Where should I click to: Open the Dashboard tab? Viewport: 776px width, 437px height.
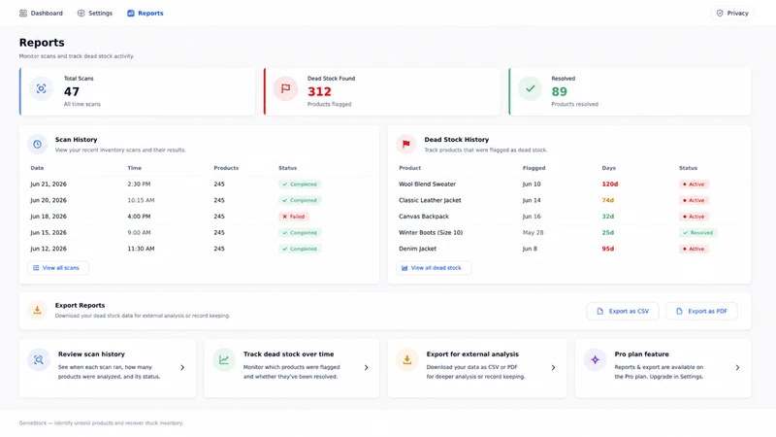41,14
